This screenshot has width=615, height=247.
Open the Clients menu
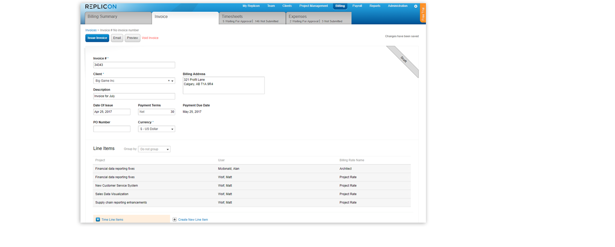point(287,6)
